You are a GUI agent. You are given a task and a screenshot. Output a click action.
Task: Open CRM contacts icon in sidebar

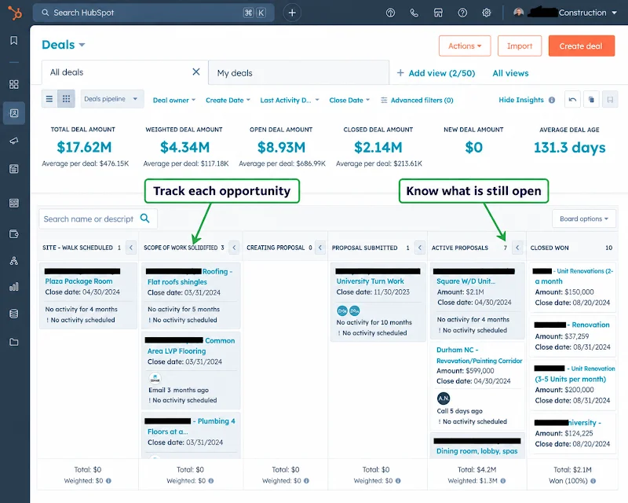point(14,113)
